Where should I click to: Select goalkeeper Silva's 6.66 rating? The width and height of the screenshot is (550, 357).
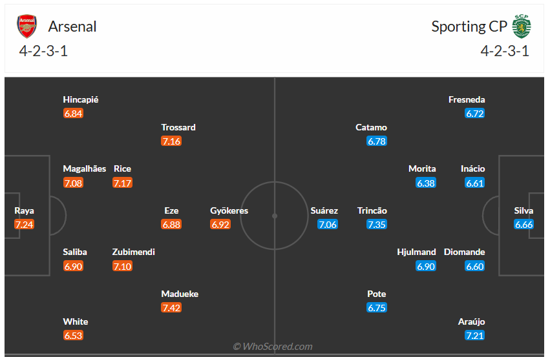524,225
